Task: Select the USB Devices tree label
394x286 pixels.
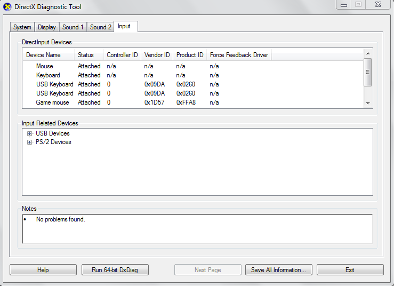Action: pyautogui.click(x=53, y=133)
